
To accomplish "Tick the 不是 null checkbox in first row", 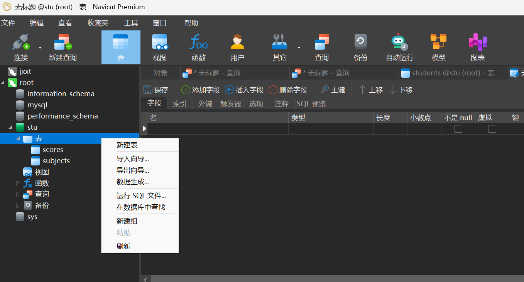I will (458, 129).
